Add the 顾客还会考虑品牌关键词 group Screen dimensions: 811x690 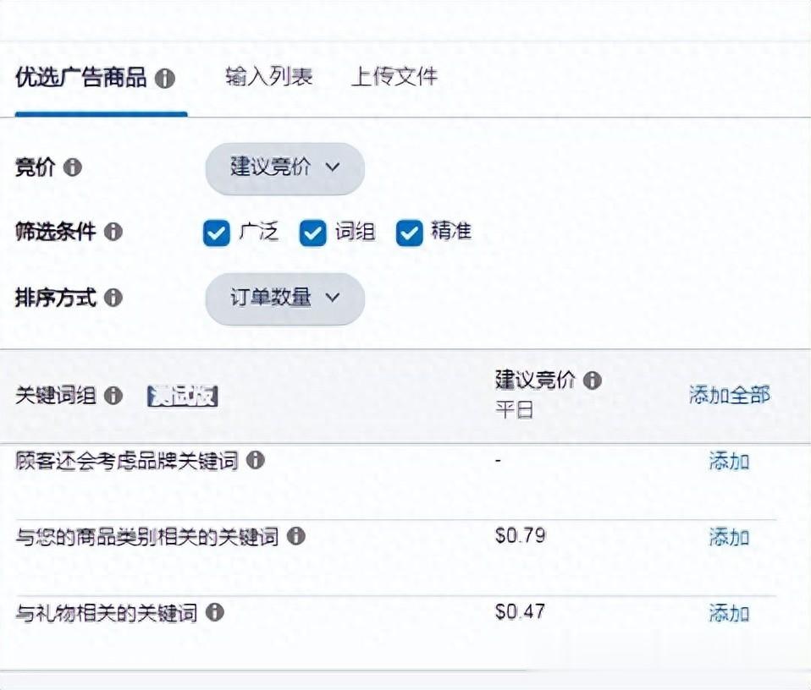click(x=729, y=462)
